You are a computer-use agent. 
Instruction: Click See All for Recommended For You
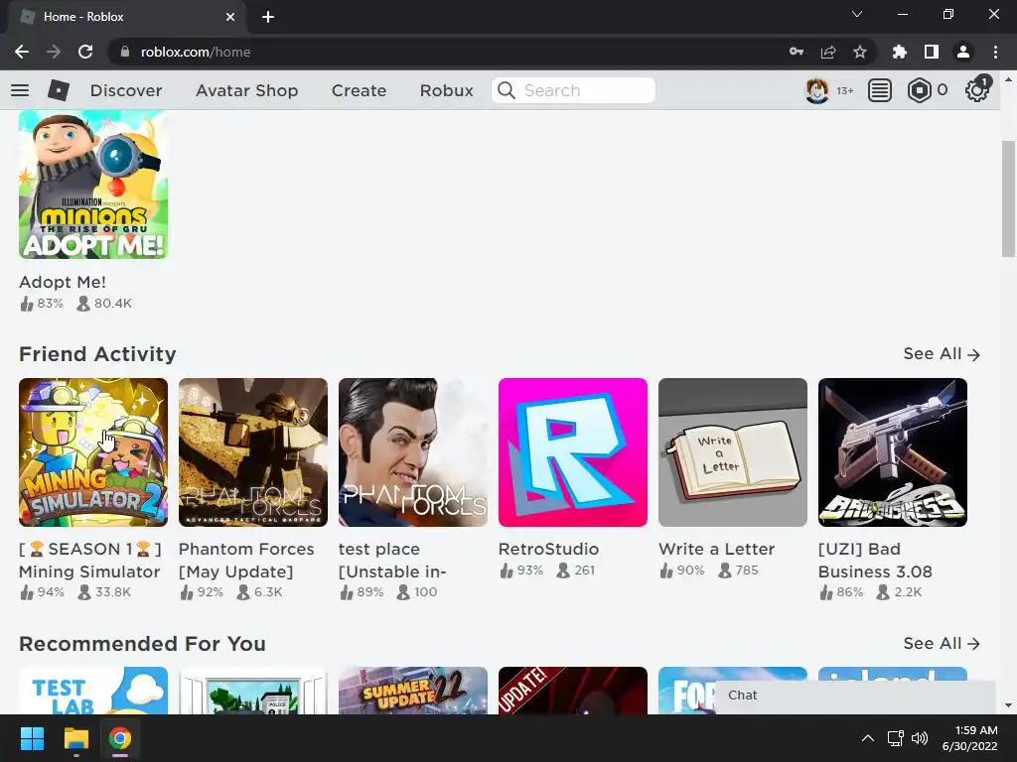pyautogui.click(x=942, y=643)
